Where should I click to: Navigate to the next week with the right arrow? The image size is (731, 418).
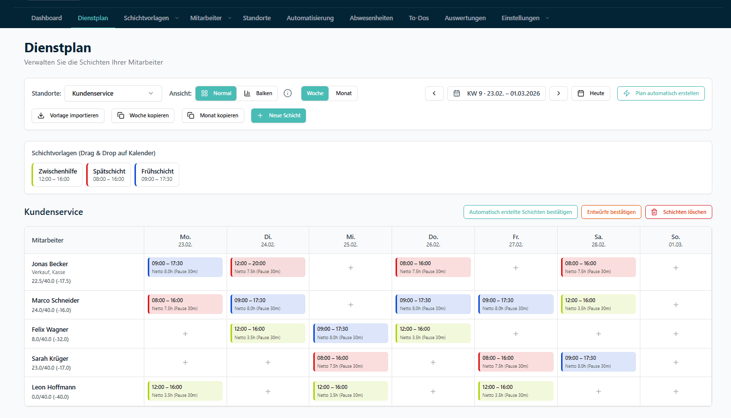tap(559, 93)
